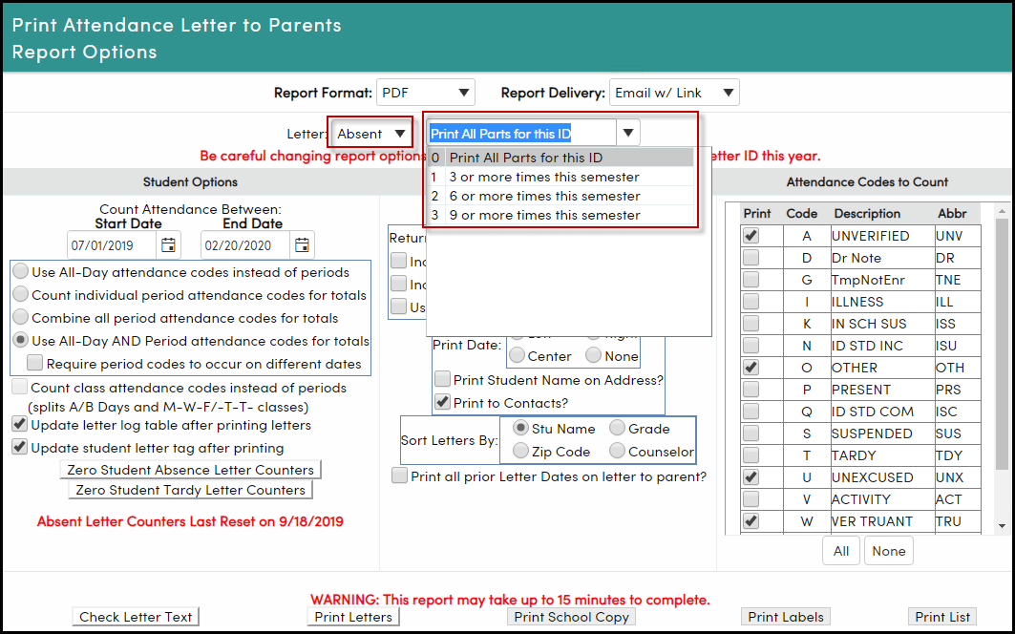Check Print for code K IN SCH SUS
The image size is (1015, 634).
[751, 323]
